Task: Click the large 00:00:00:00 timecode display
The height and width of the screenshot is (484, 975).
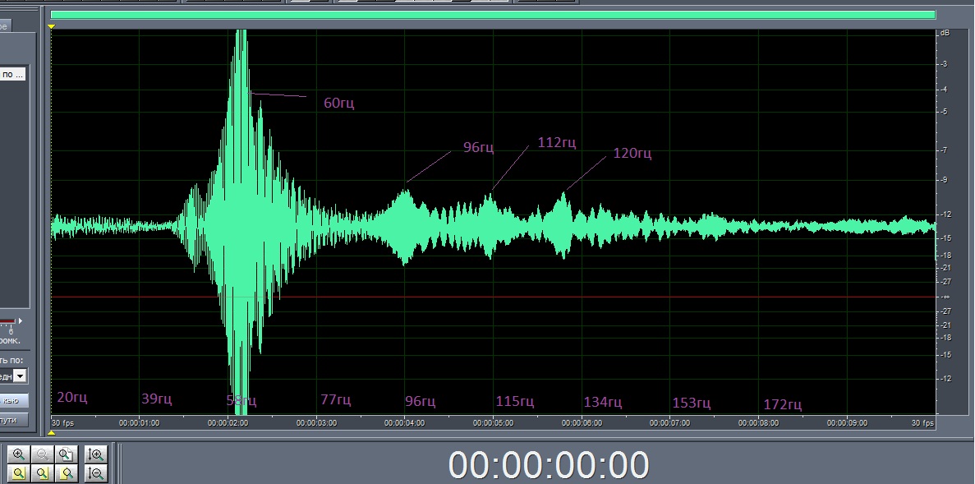Action: click(548, 465)
